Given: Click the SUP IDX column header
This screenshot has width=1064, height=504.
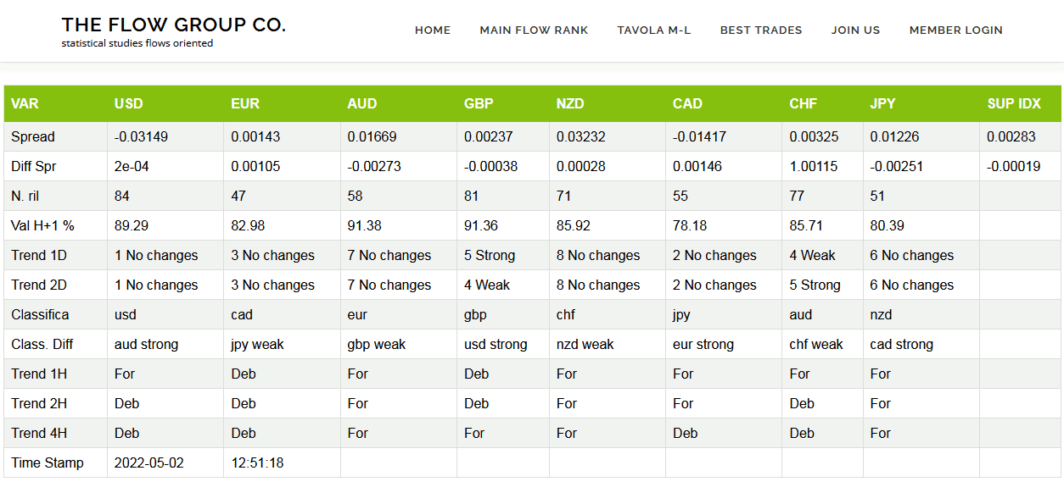Looking at the screenshot, I should coord(1013,104).
